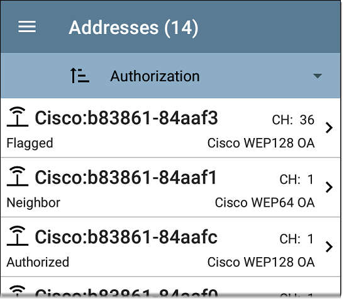Open details chevron for Cisco:b83861-84aaf3
This screenshot has width=344, height=300.
coord(329,128)
